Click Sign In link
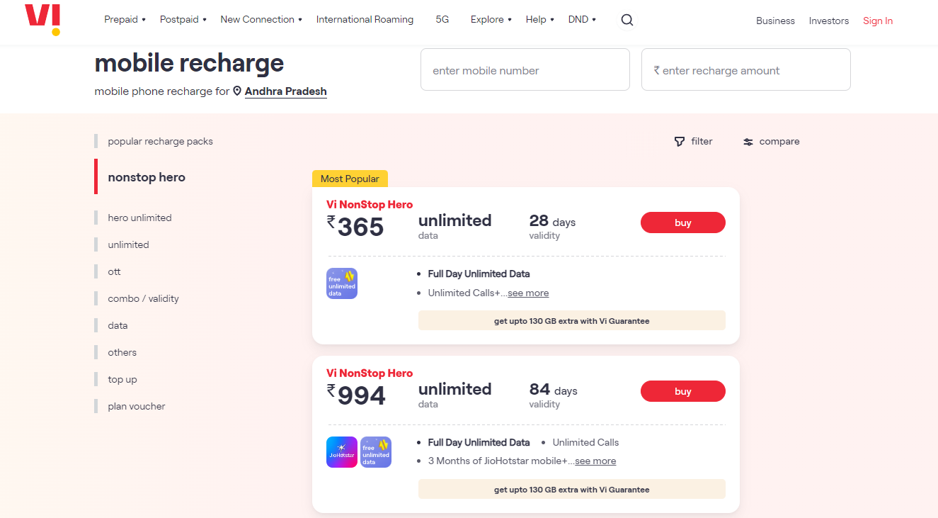This screenshot has width=938, height=518. 878,21
